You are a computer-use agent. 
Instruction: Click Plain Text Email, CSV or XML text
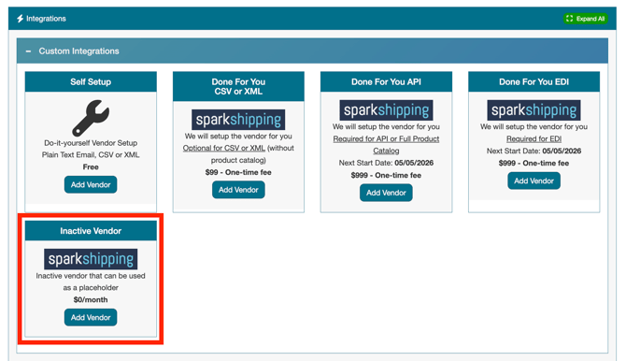[91, 155]
